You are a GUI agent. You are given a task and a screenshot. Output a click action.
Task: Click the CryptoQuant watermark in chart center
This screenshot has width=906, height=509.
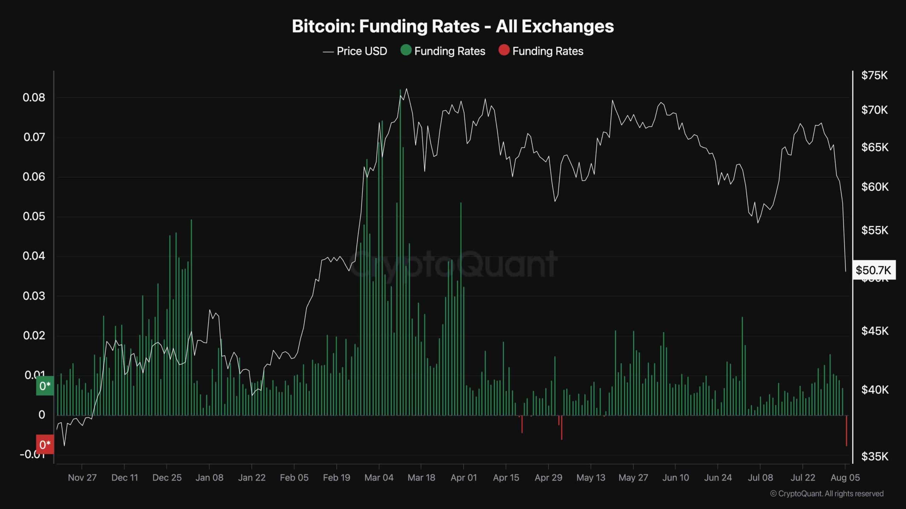[x=453, y=264]
